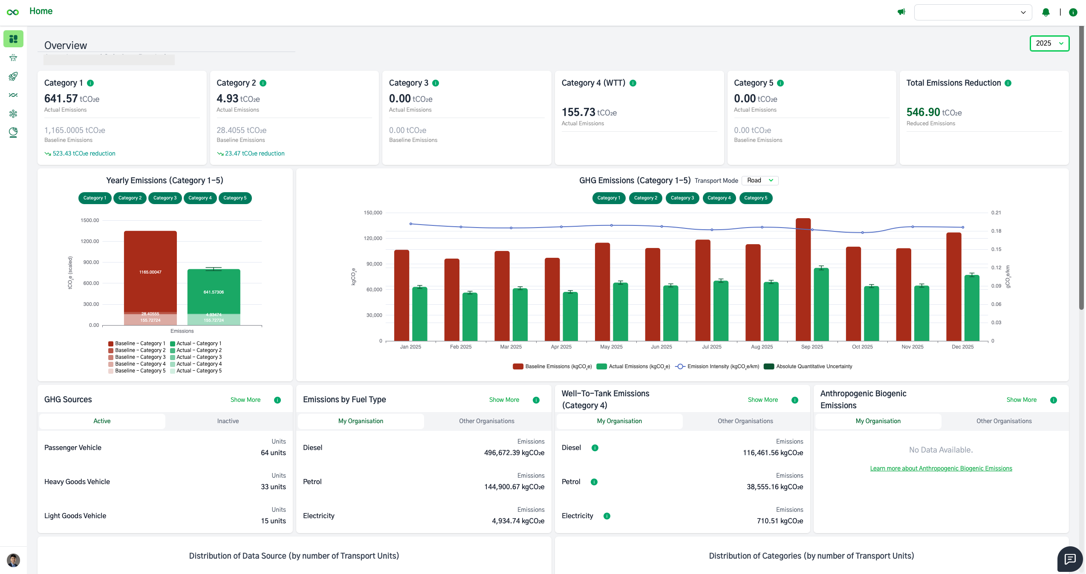Image resolution: width=1086 pixels, height=574 pixels.
Task: Show info for Category 3 card
Action: 436,83
